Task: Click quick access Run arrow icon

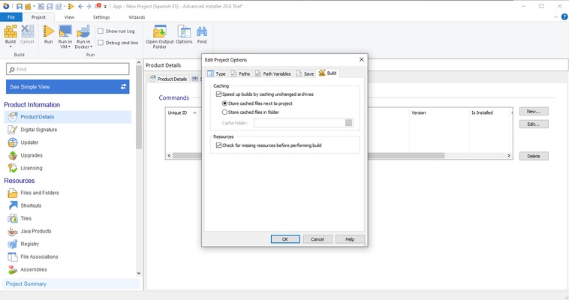Action: [x=71, y=6]
